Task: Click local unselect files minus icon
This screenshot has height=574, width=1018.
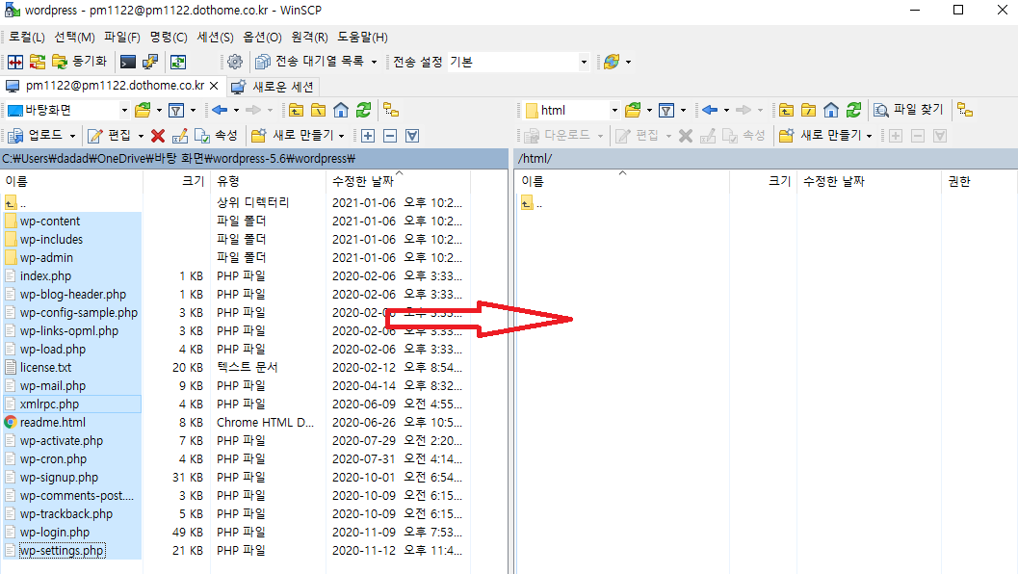Action: [x=390, y=135]
